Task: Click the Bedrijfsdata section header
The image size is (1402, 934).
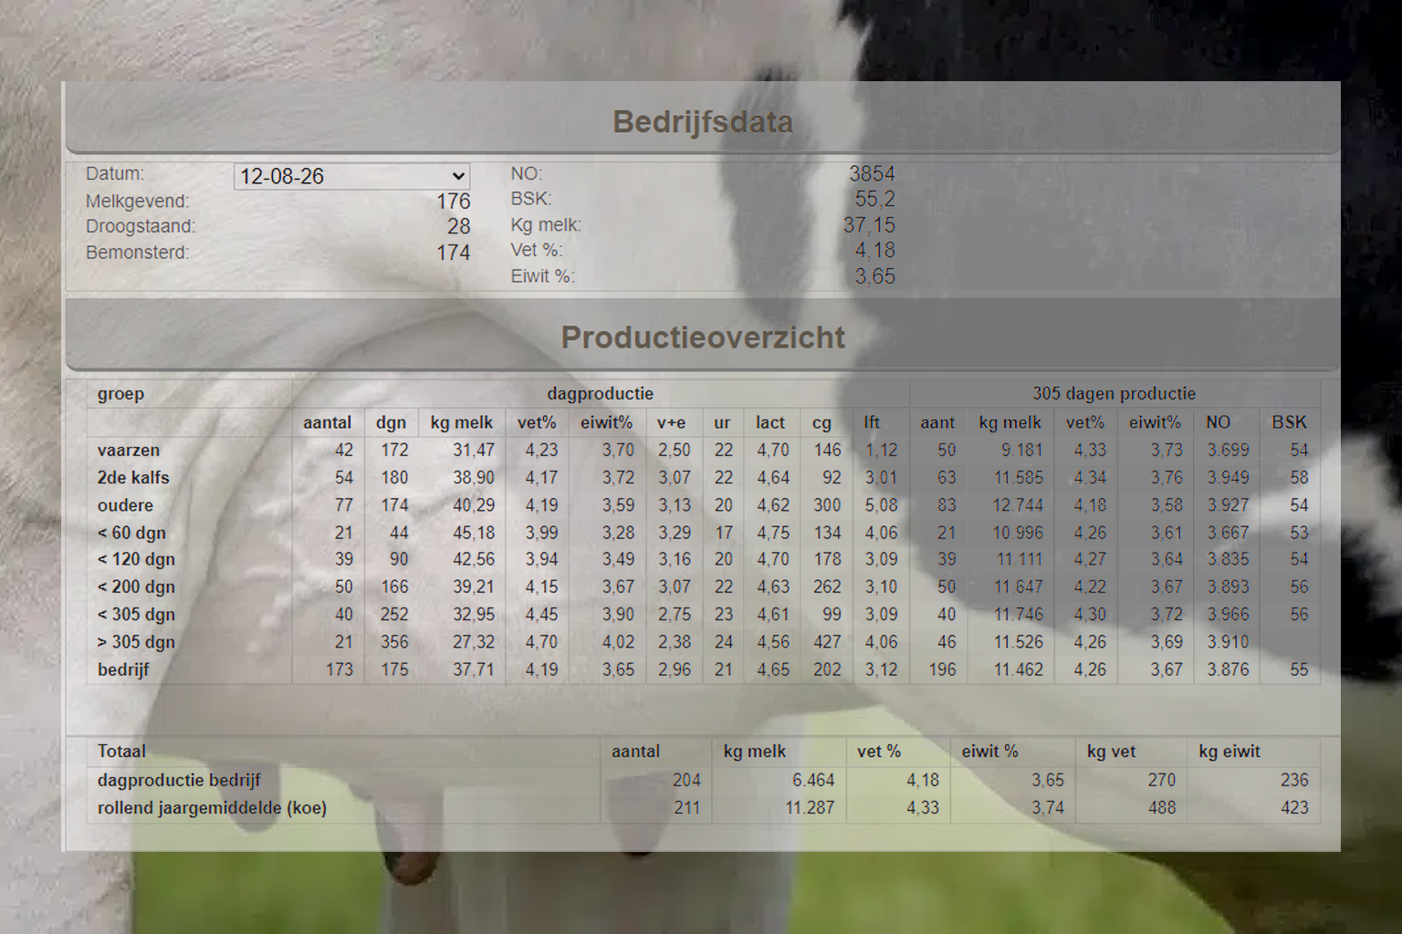Action: (702, 121)
